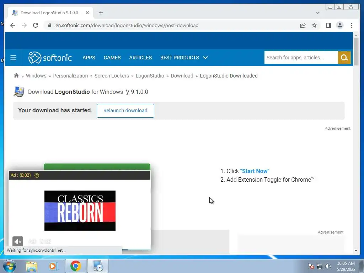Bookmark this page with the star
The image size is (364, 273).
click(x=314, y=25)
